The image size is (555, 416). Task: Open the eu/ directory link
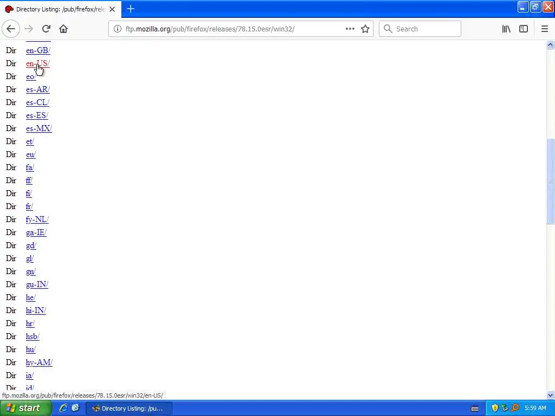(31, 154)
